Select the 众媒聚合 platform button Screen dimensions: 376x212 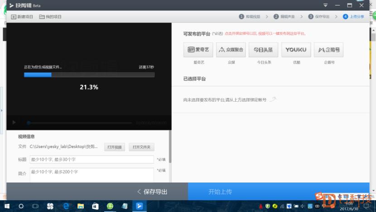tap(231, 50)
